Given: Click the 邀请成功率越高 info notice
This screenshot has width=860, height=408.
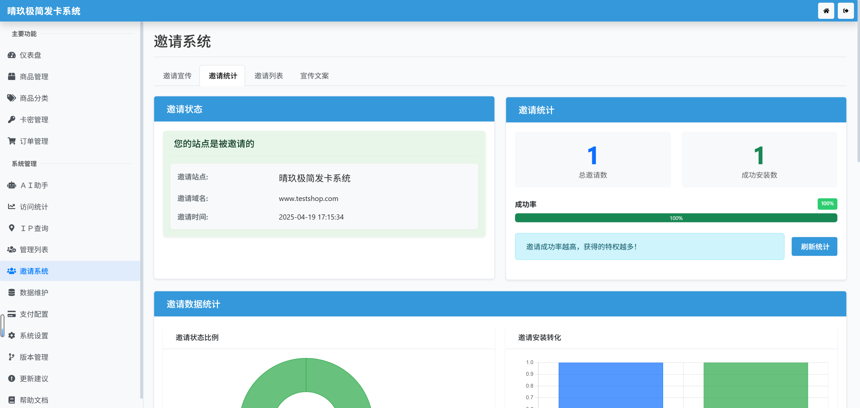Looking at the screenshot, I should pyautogui.click(x=649, y=247).
